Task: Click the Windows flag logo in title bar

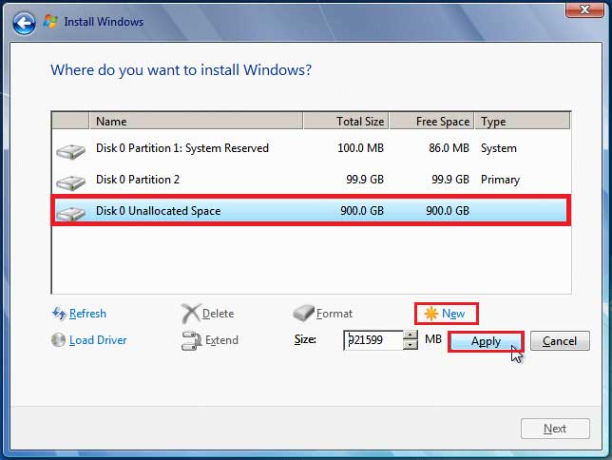Action: [50, 21]
